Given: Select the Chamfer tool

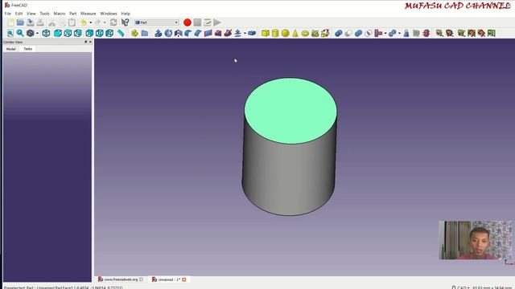Looking at the screenshot, I should (x=198, y=33).
